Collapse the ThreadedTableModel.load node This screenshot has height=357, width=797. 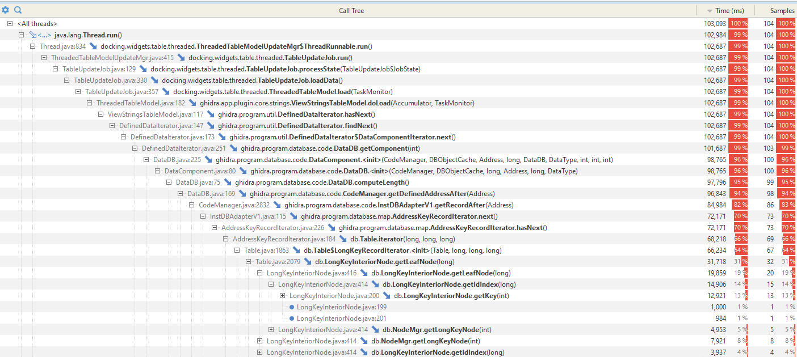click(78, 92)
